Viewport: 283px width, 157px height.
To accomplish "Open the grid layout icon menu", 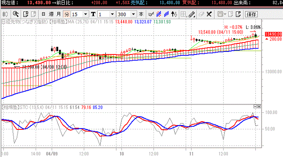I will 183,14.
